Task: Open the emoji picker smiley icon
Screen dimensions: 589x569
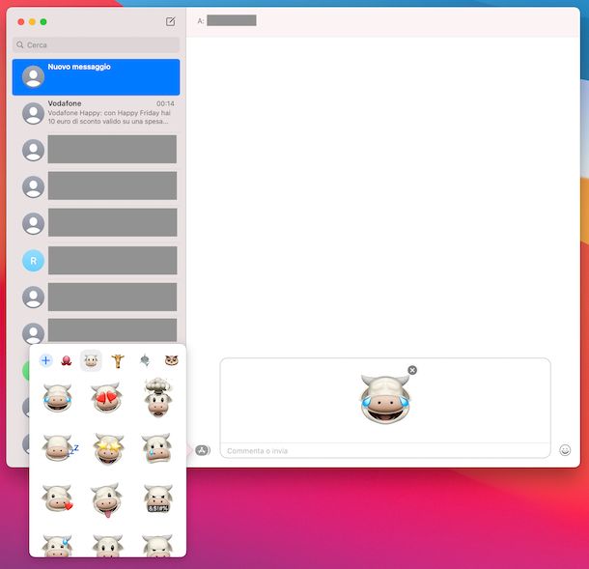Action: 565,450
